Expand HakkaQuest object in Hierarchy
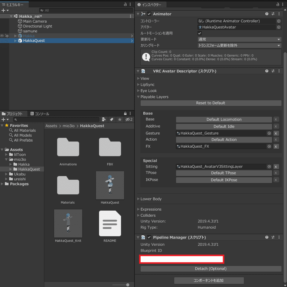This screenshot has height=287, width=287. [16, 41]
